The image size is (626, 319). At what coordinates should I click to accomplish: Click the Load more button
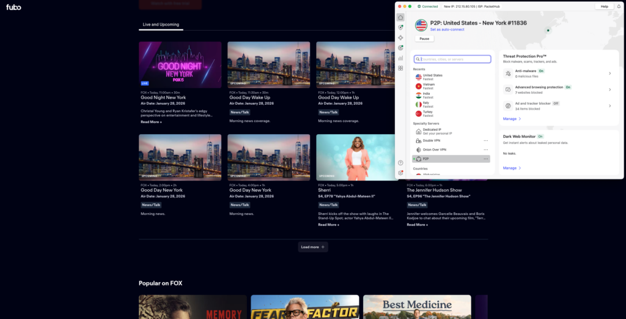pyautogui.click(x=313, y=247)
